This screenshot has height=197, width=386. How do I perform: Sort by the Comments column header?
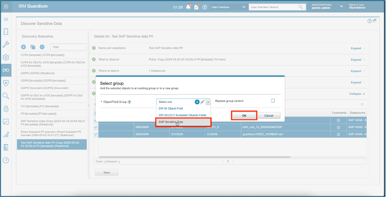339,112
